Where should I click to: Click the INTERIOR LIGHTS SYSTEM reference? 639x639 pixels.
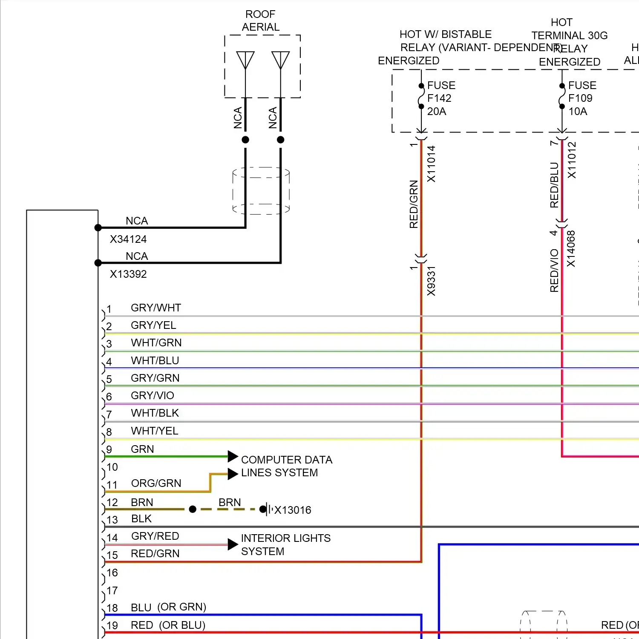pyautogui.click(x=286, y=544)
